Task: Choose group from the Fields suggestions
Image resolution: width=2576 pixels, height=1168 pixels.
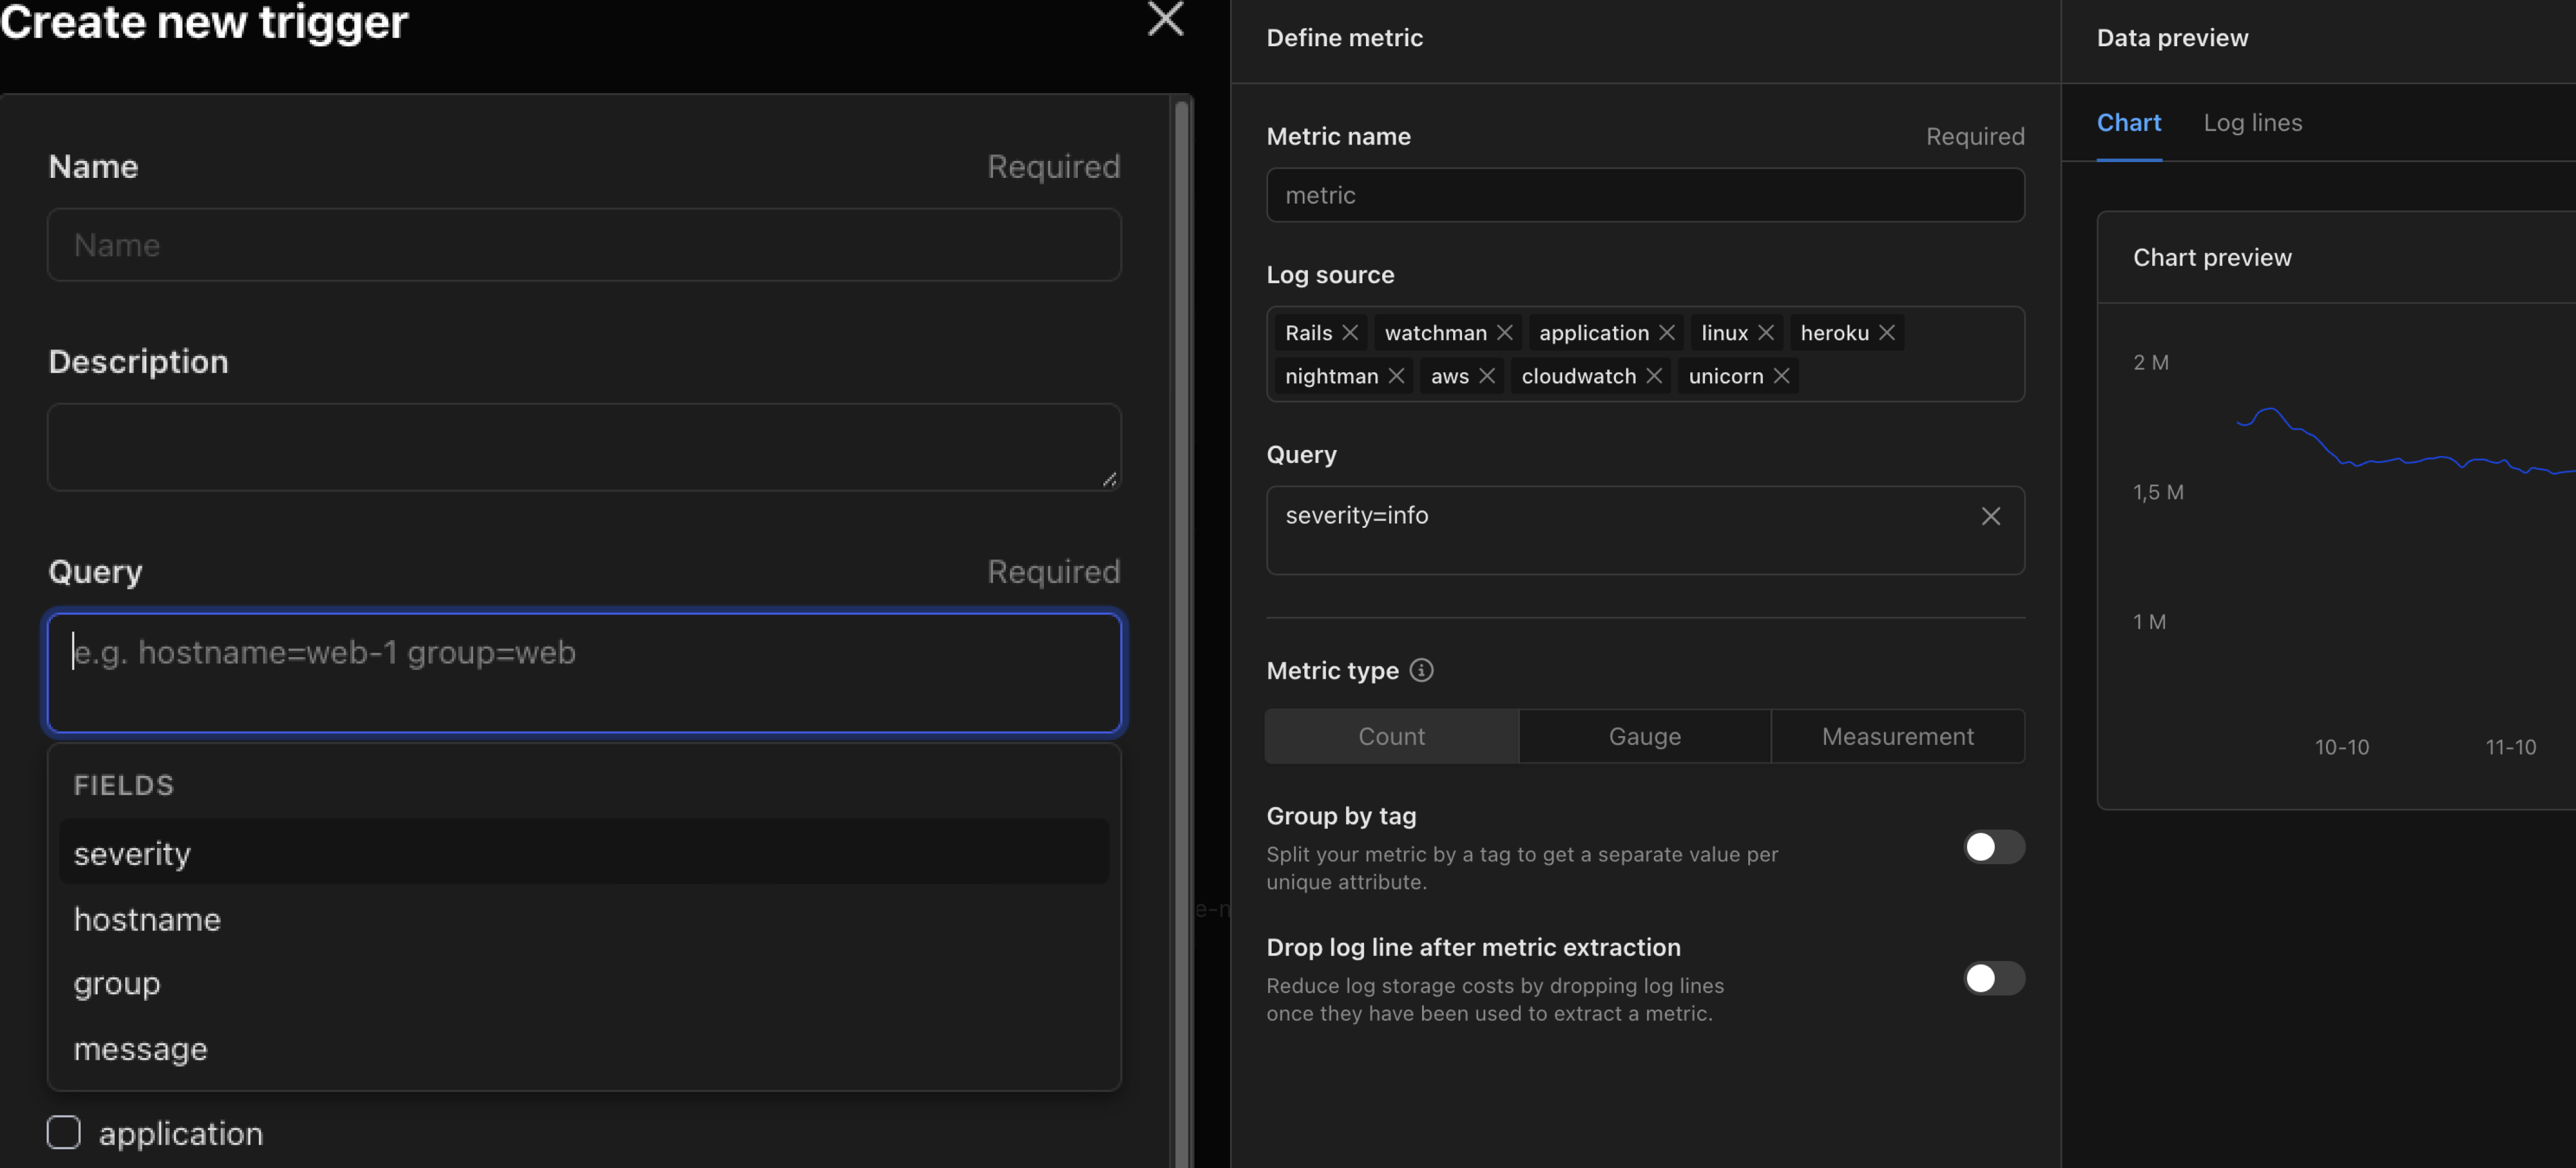Action: [584, 983]
